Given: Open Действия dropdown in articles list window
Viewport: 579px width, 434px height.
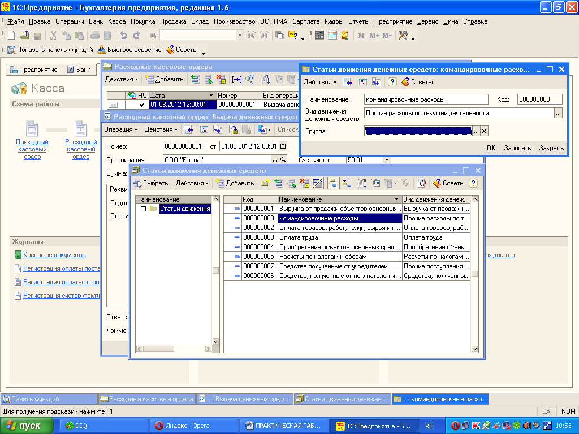Looking at the screenshot, I should point(192,183).
